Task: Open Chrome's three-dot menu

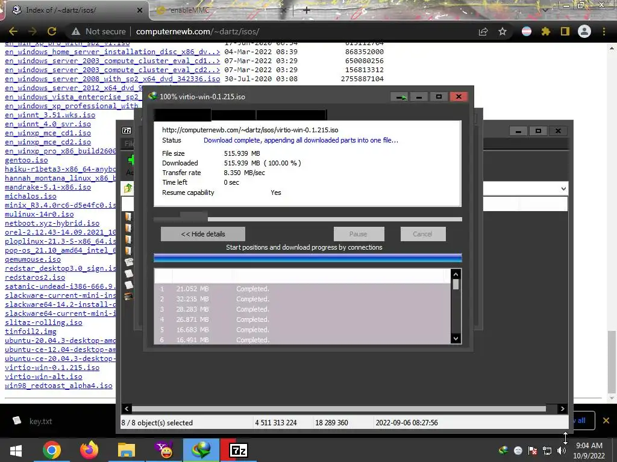Action: coord(604,31)
